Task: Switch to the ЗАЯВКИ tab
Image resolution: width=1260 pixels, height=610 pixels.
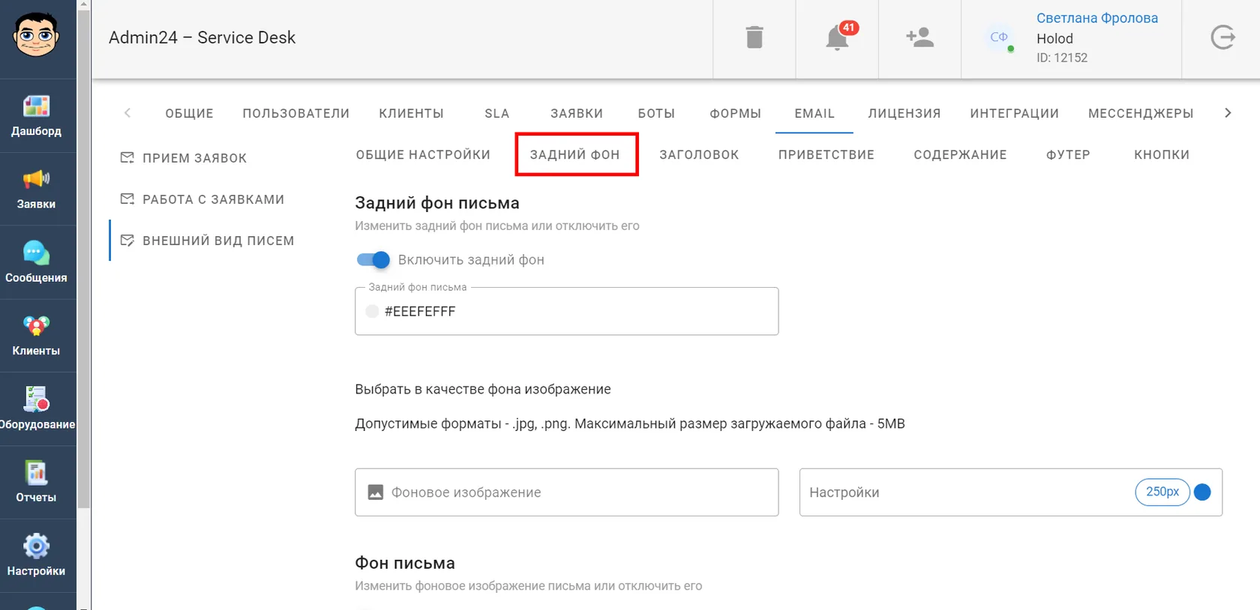Action: pos(576,113)
